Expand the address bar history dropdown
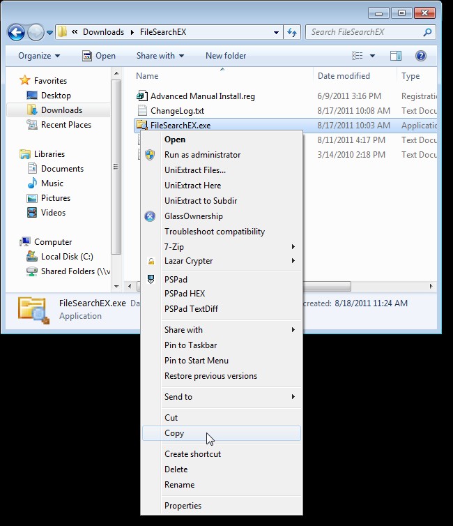 click(x=276, y=32)
